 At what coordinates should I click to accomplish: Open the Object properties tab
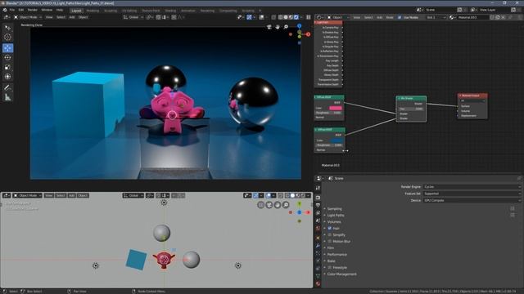click(x=318, y=238)
